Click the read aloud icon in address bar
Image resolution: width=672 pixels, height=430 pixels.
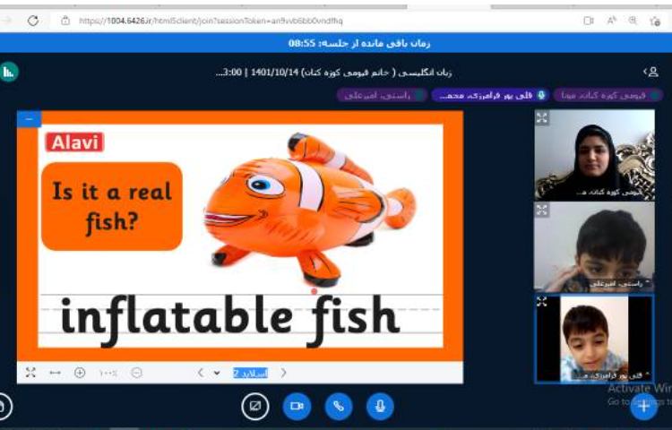click(612, 20)
